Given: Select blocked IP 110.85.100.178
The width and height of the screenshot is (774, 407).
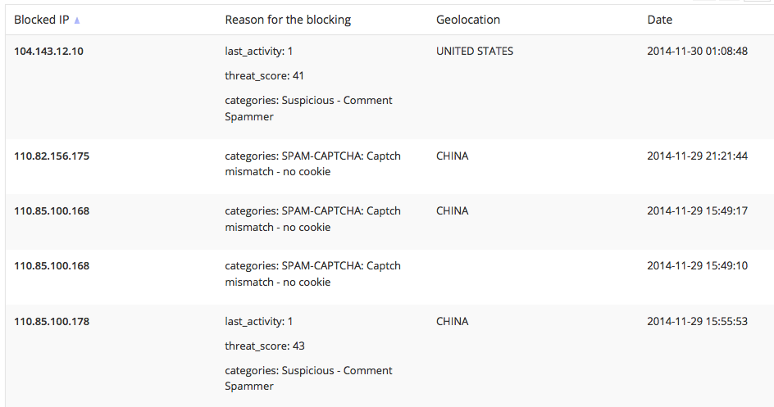Looking at the screenshot, I should pyautogui.click(x=52, y=322).
